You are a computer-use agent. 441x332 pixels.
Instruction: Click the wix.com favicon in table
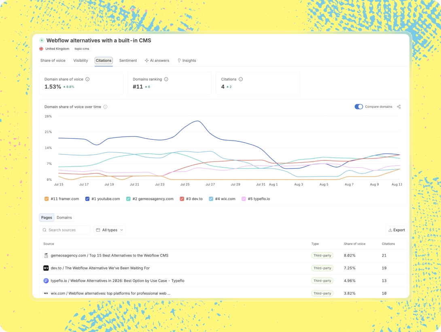click(x=46, y=293)
